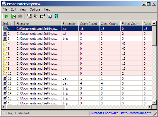158x117 pixels.
Task: Minimize the ProcessActivityView window
Action: [144, 4]
